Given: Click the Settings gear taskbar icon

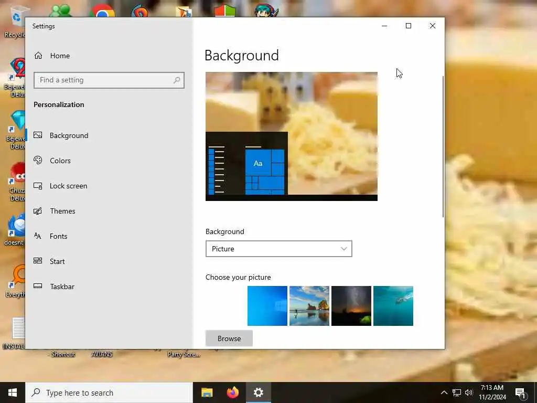Looking at the screenshot, I should (x=259, y=393).
